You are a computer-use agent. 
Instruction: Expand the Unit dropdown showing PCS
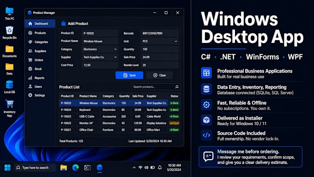160,41
